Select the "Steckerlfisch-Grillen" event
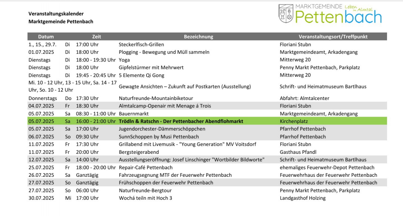 (x=141, y=45)
